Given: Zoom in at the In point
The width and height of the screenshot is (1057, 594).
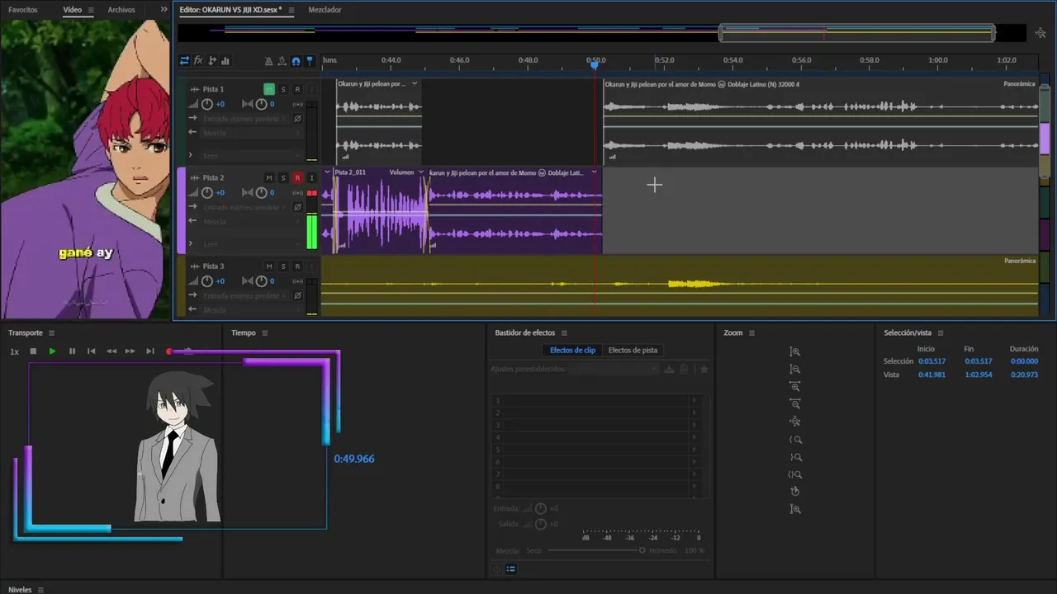Looking at the screenshot, I should (795, 440).
